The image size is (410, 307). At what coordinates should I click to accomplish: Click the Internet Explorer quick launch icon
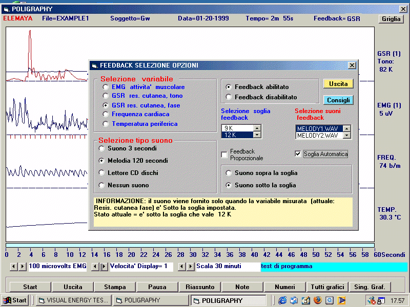(x=282, y=300)
